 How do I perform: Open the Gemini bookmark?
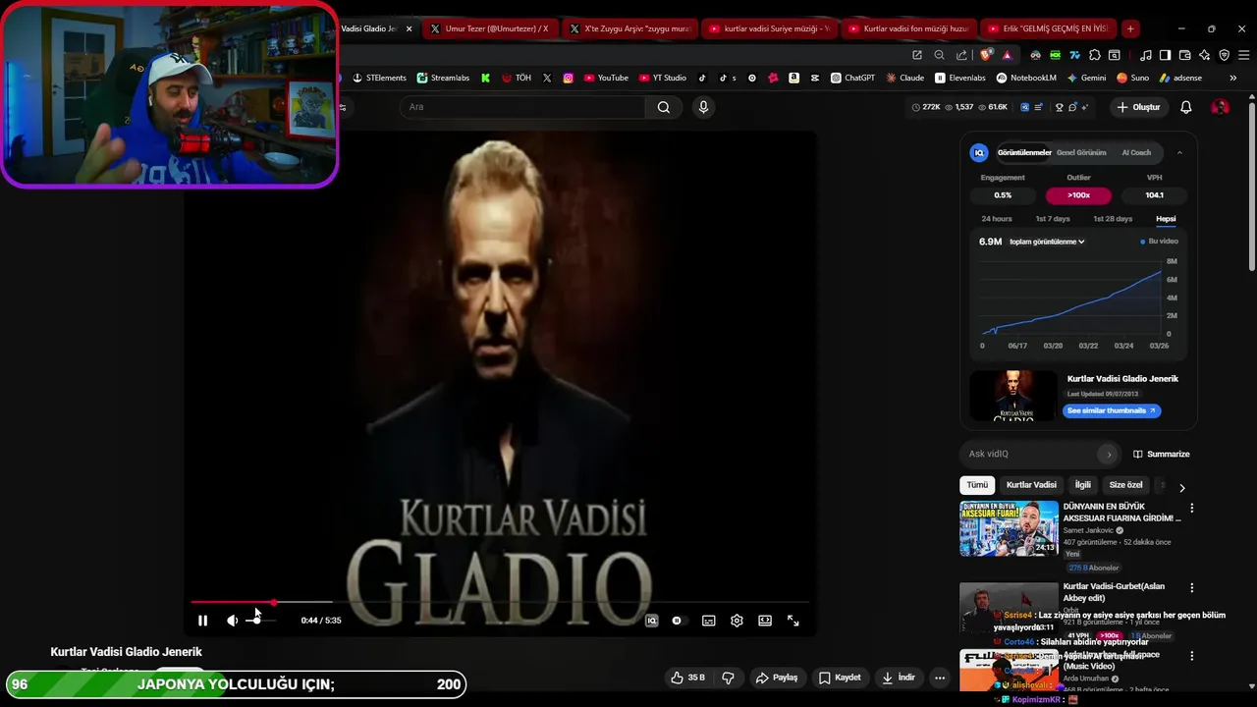(x=1086, y=78)
